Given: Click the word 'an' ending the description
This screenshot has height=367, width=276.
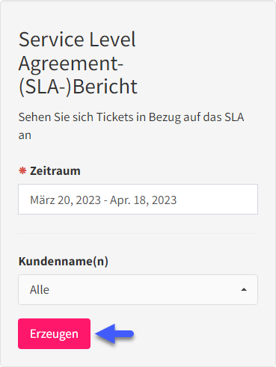Looking at the screenshot, I should pos(25,136).
